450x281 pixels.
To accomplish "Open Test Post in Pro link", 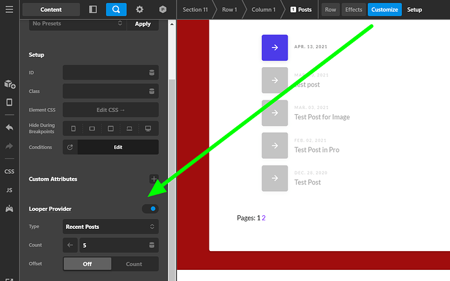I will (x=317, y=149).
